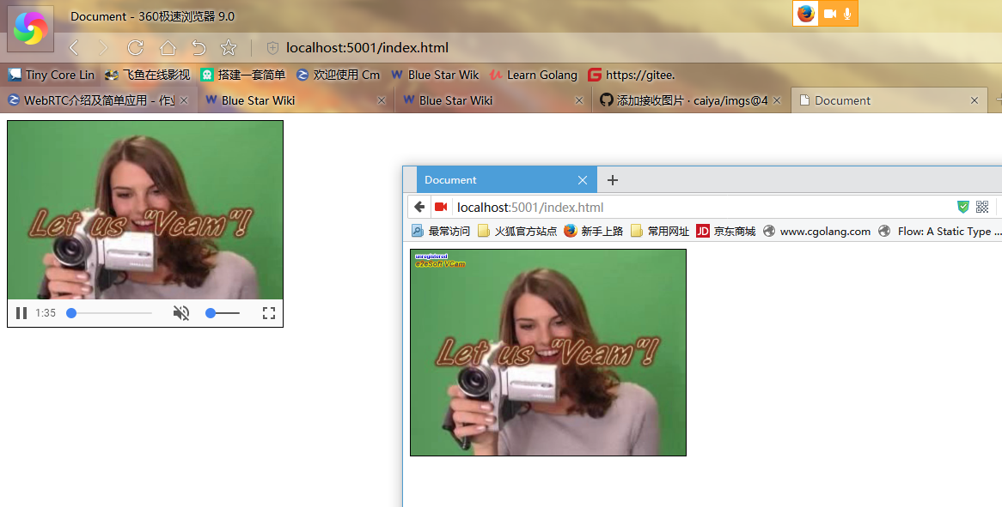Open 常用网址 bookmark folder
The height and width of the screenshot is (507, 1002).
pyautogui.click(x=660, y=231)
